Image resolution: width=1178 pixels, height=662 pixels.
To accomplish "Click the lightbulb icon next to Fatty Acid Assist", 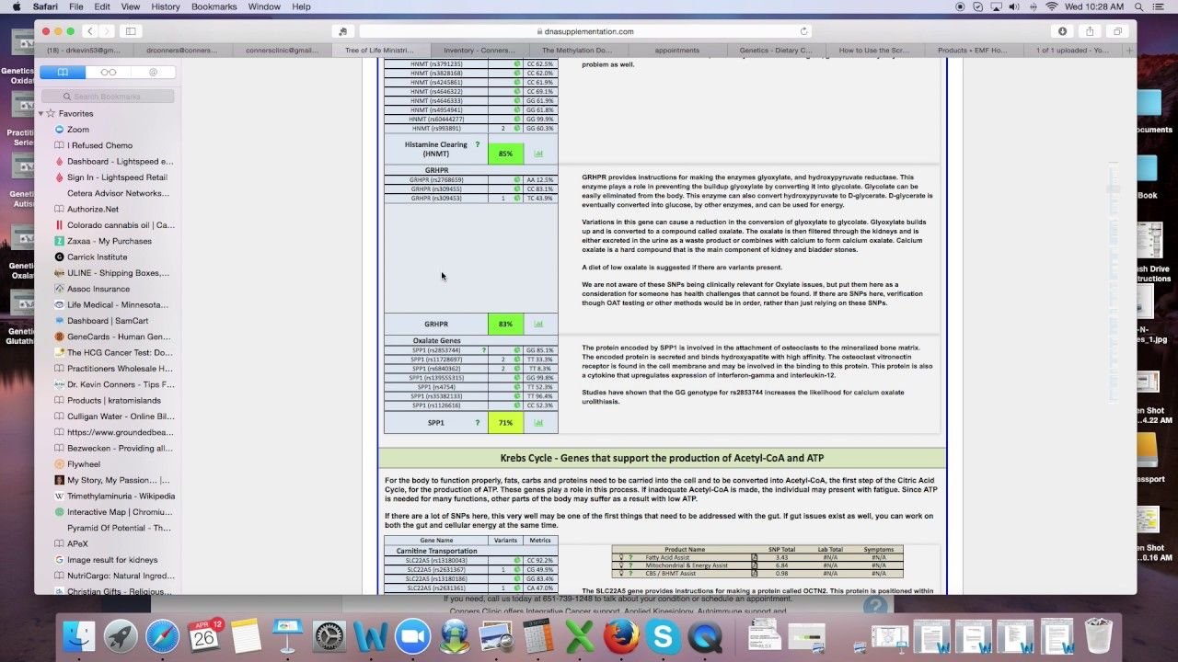I will point(621,557).
